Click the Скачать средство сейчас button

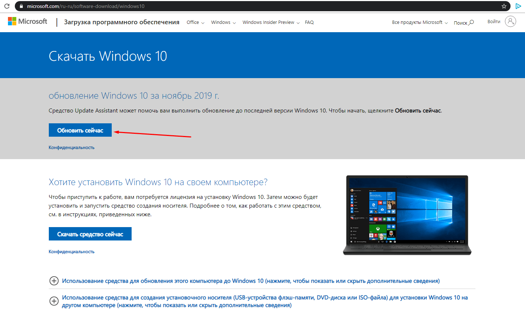(90, 234)
